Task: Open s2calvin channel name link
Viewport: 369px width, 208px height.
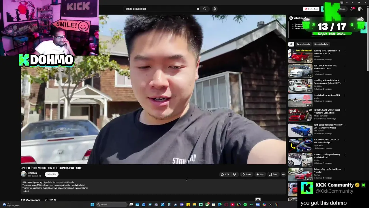Action: [32, 173]
